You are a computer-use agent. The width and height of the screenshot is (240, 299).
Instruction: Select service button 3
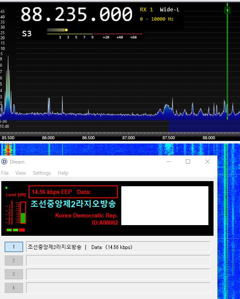pos(14,274)
